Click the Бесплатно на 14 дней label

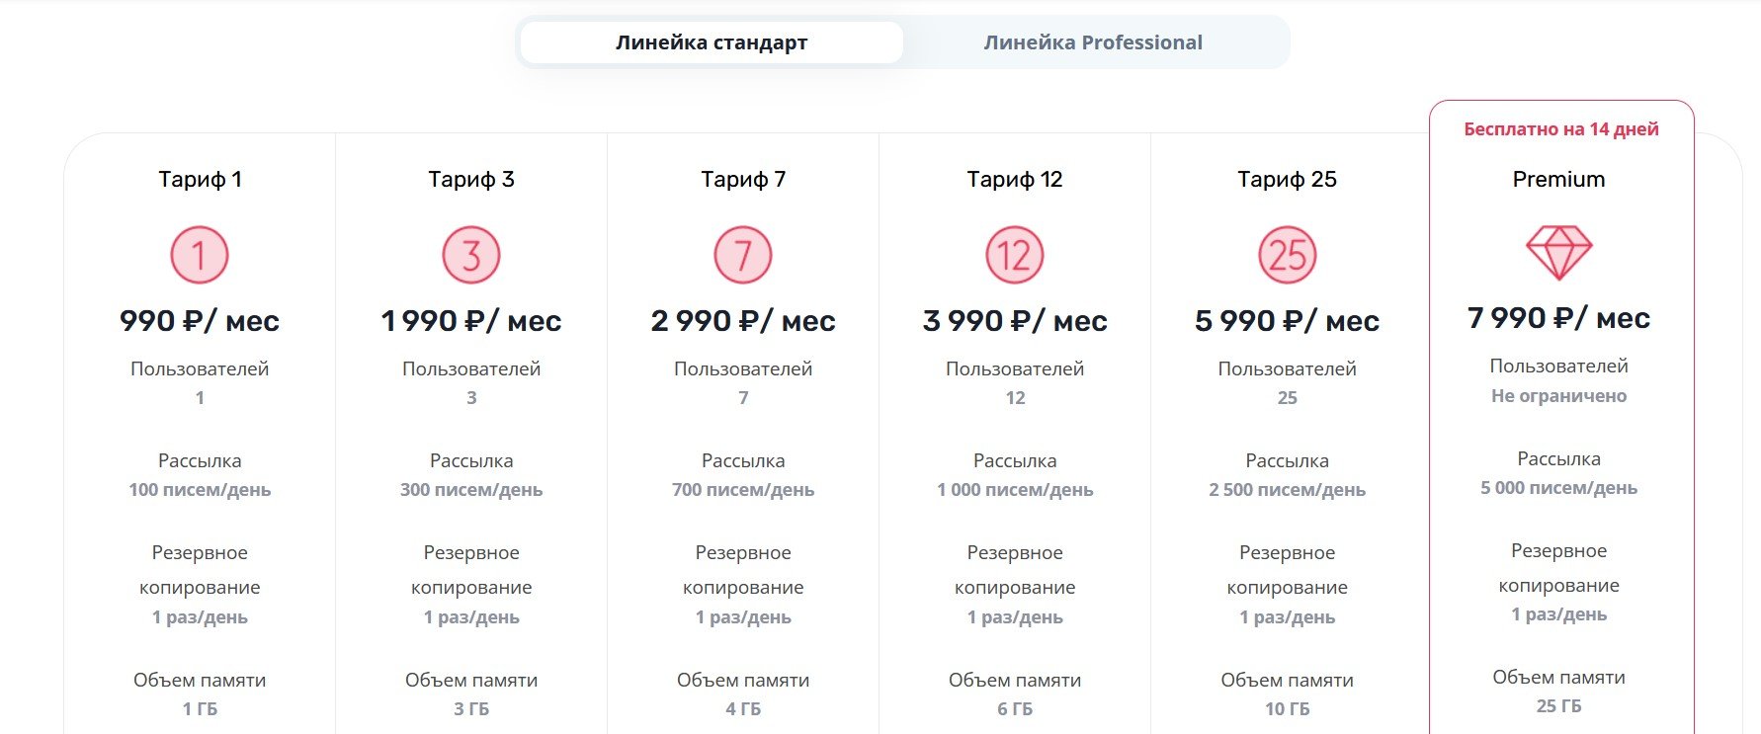1560,129
